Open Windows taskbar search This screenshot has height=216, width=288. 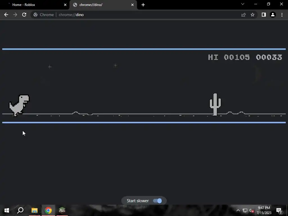point(20,210)
